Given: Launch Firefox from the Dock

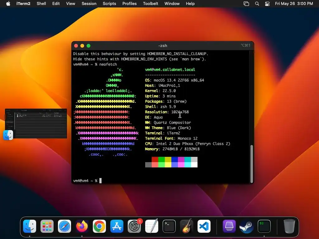Looking at the screenshot, I should click(x=82, y=226).
